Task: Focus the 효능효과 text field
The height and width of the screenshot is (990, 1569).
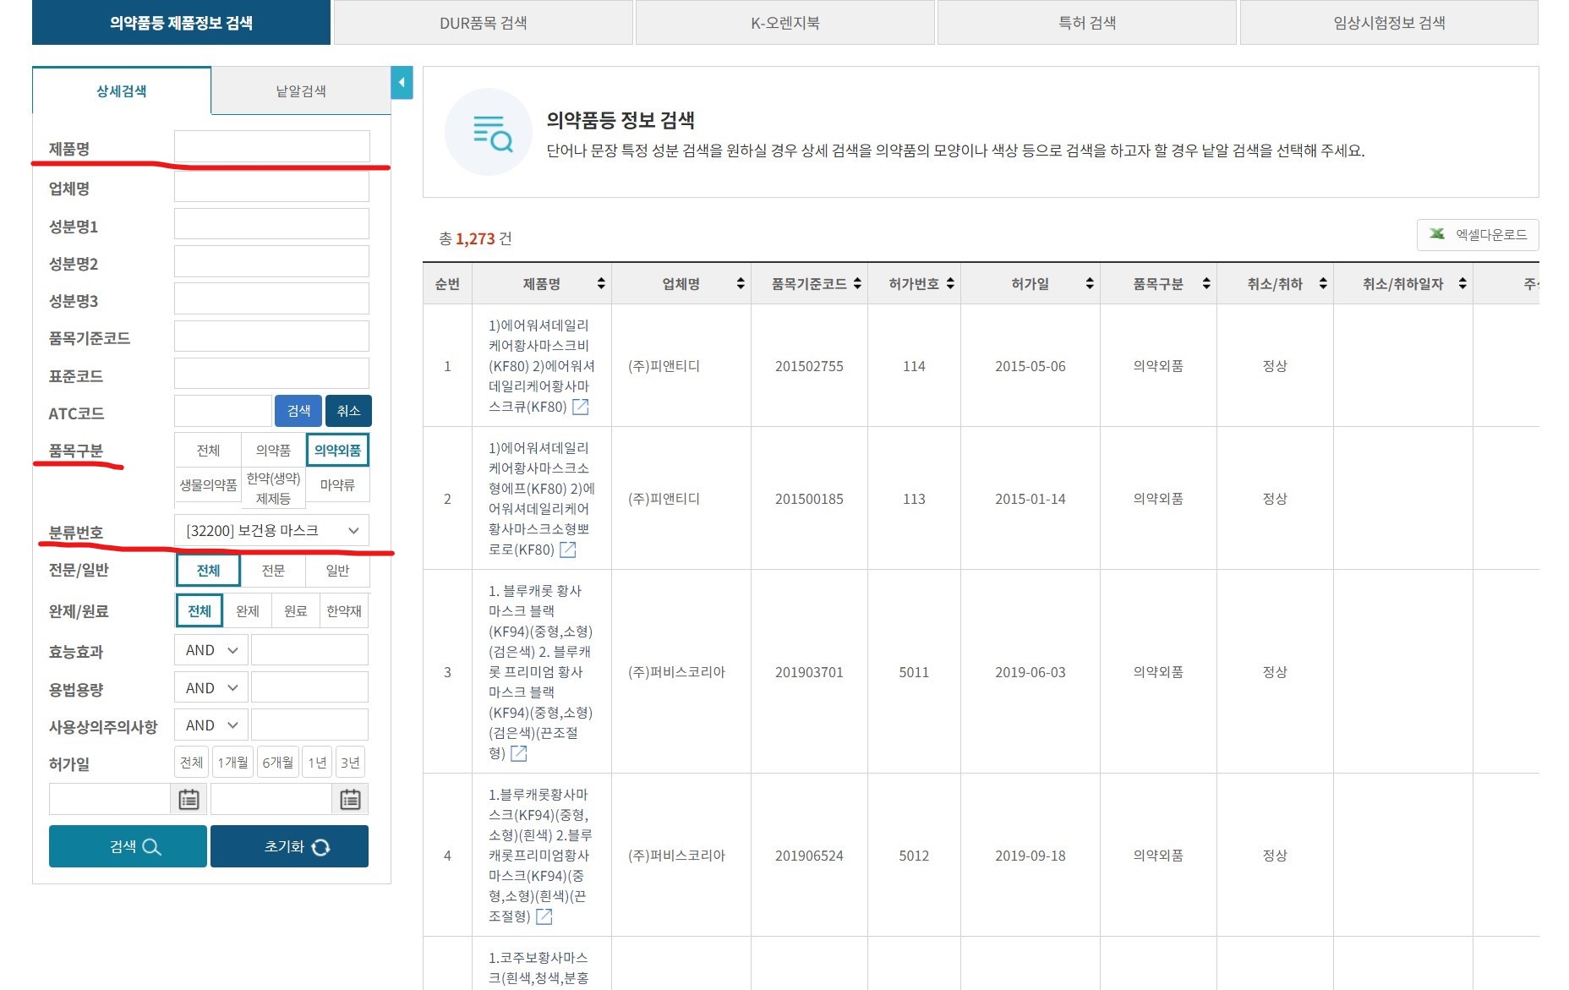Action: pos(309,650)
